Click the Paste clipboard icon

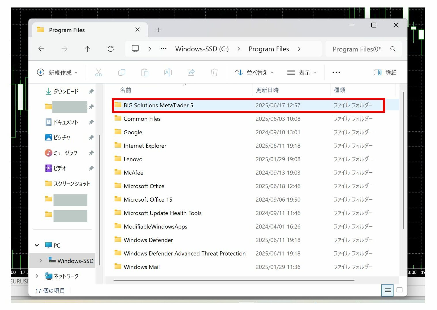[x=145, y=72]
